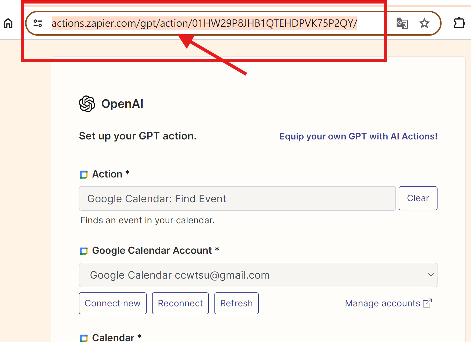The image size is (471, 342).
Task: Click the 'Action *' field label
Action: pos(111,174)
